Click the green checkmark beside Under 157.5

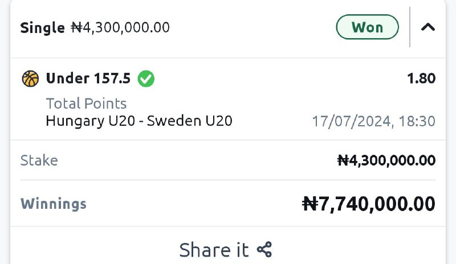coord(146,79)
